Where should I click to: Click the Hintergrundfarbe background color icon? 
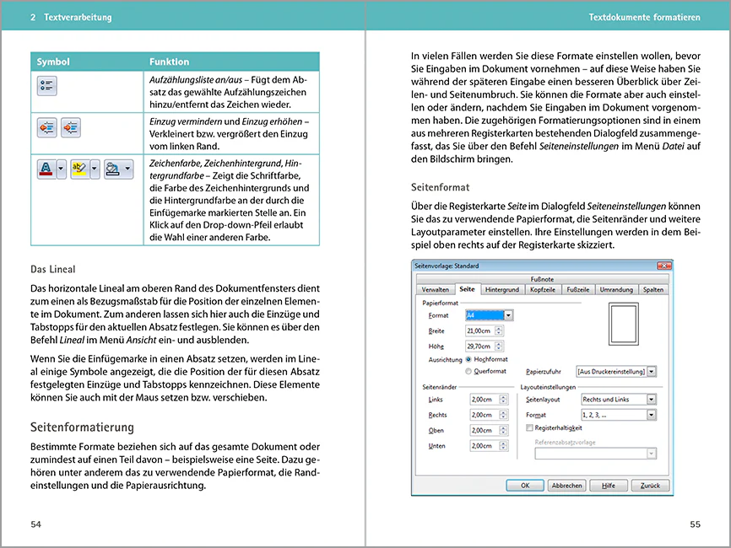pyautogui.click(x=112, y=169)
